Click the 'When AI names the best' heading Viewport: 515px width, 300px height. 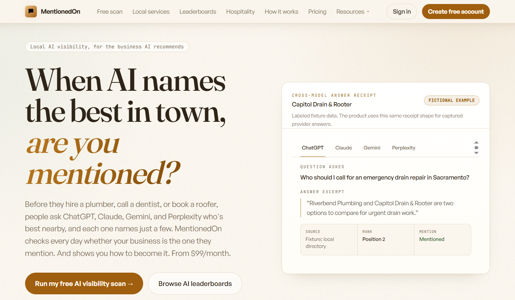click(x=126, y=96)
